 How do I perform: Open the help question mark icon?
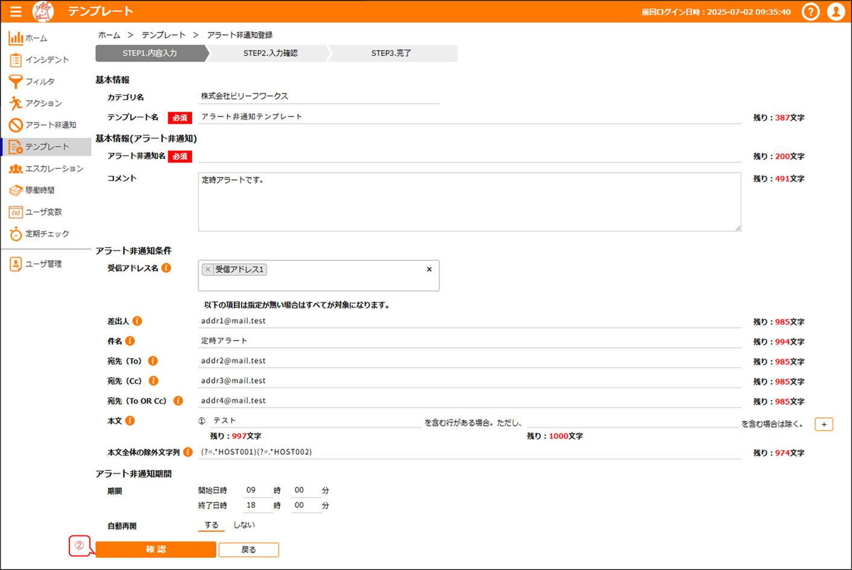coord(810,11)
